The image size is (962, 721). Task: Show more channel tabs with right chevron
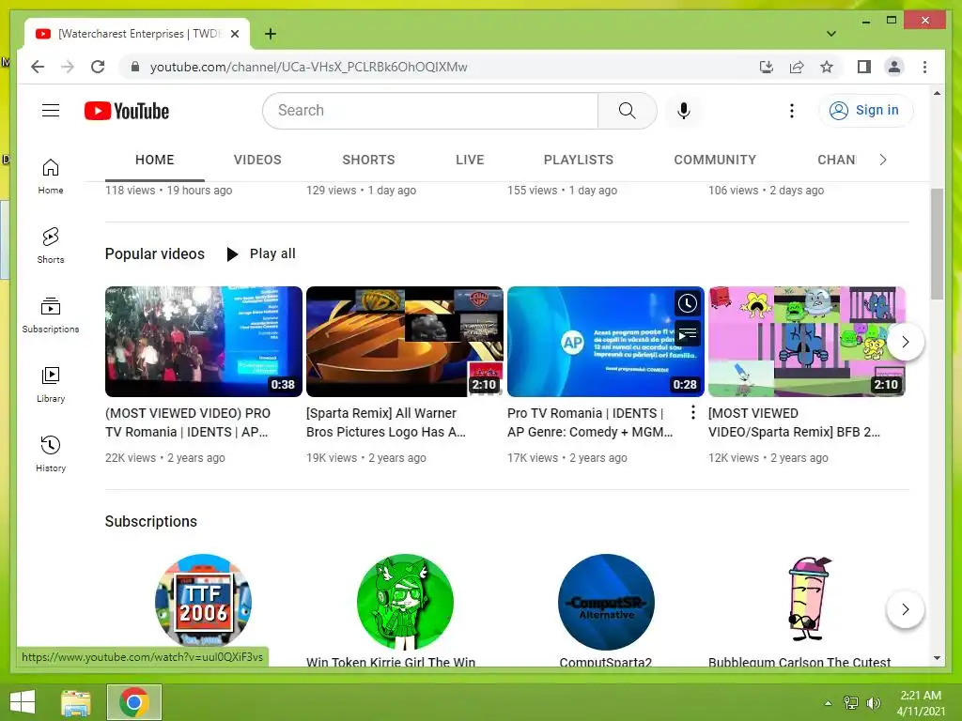click(x=883, y=160)
